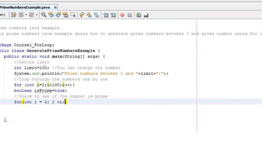The image size is (262, 147).
Task: Click the limit=100 declaration
Action: (x=32, y=68)
